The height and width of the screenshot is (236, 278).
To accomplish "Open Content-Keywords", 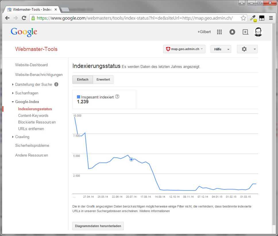I will (33, 115).
